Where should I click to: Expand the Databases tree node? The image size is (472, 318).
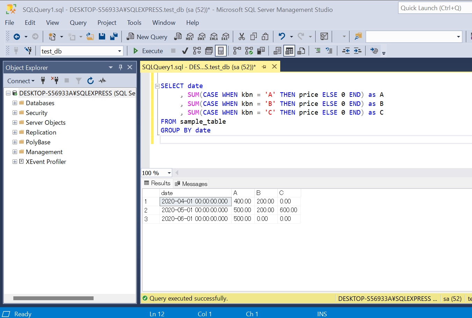[15, 103]
